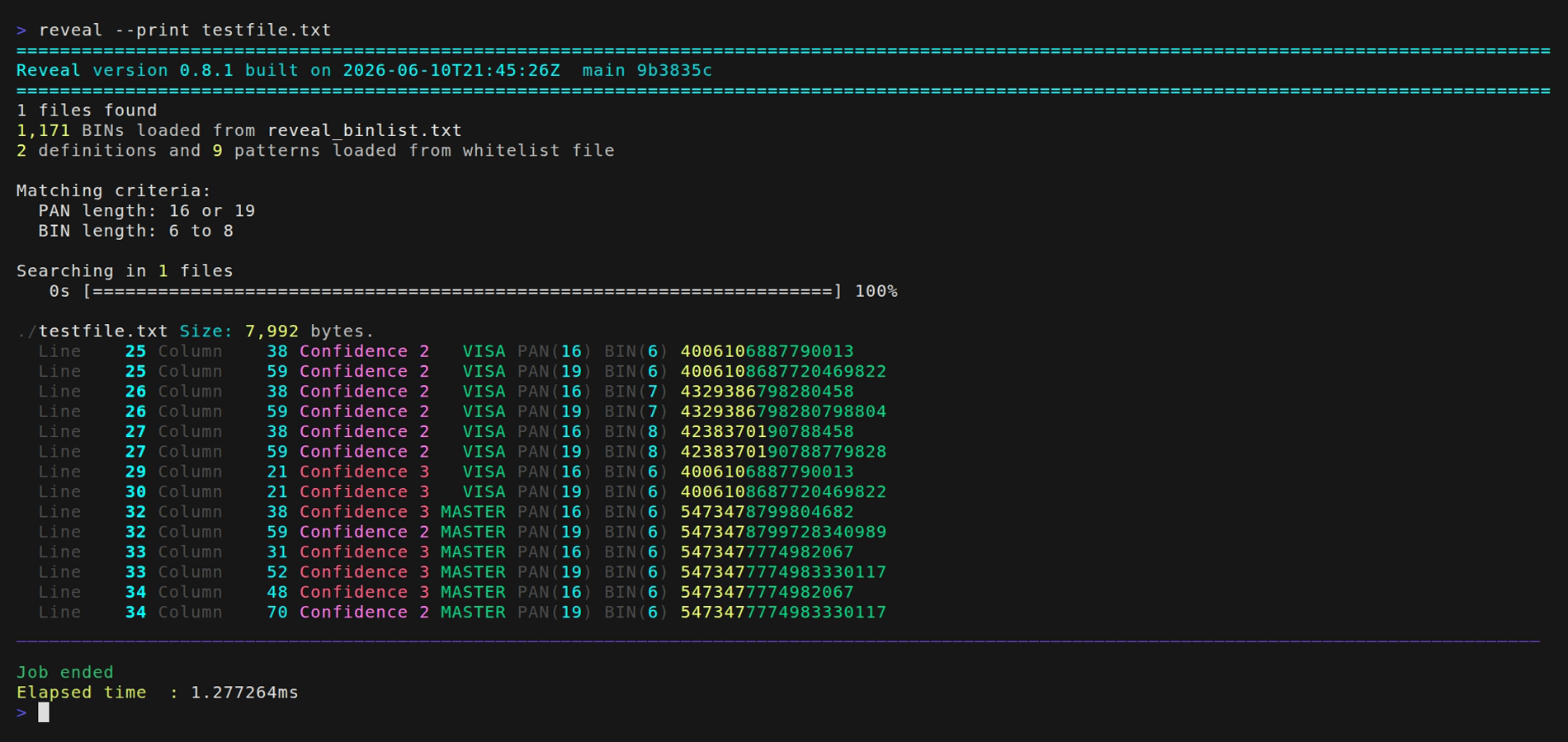Select PAN '5473477774982067' on line 33
The height and width of the screenshot is (742, 1568).
pos(767,552)
